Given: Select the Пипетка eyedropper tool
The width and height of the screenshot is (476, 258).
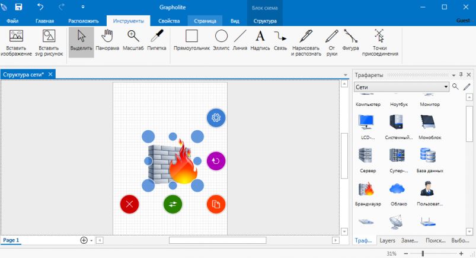Looking at the screenshot, I should pyautogui.click(x=156, y=40).
